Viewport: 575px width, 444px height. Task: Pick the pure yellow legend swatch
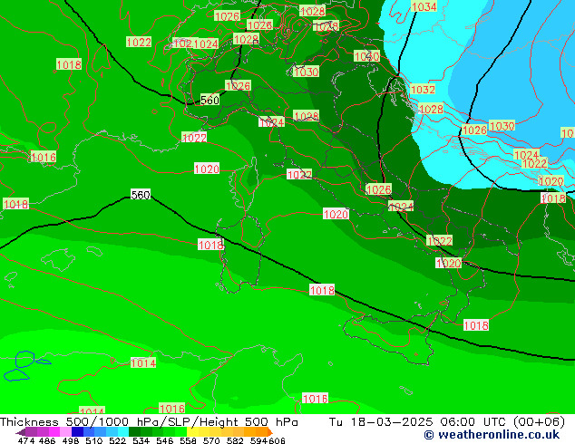coord(192,431)
